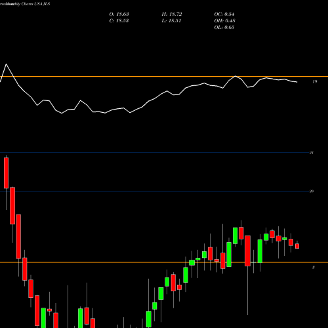Select the high price value H: 18.72
This screenshot has width=328, height=328.
pyautogui.click(x=172, y=14)
